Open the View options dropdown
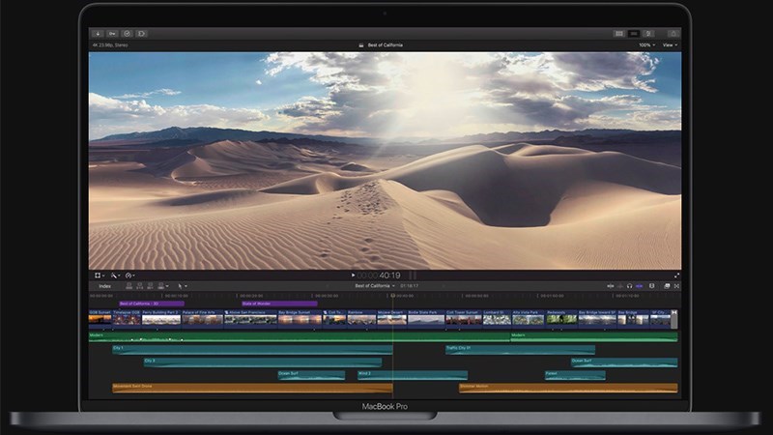The image size is (773, 435). click(670, 44)
